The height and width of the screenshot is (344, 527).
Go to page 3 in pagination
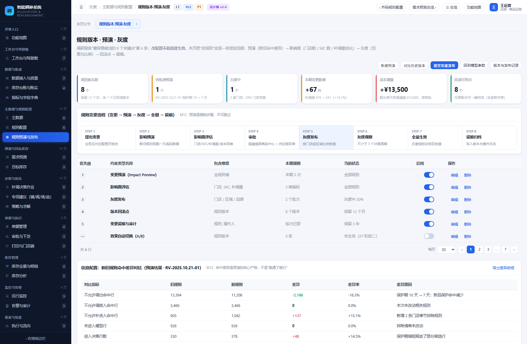pos(488,249)
